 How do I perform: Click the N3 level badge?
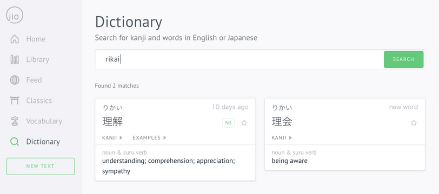tap(229, 123)
